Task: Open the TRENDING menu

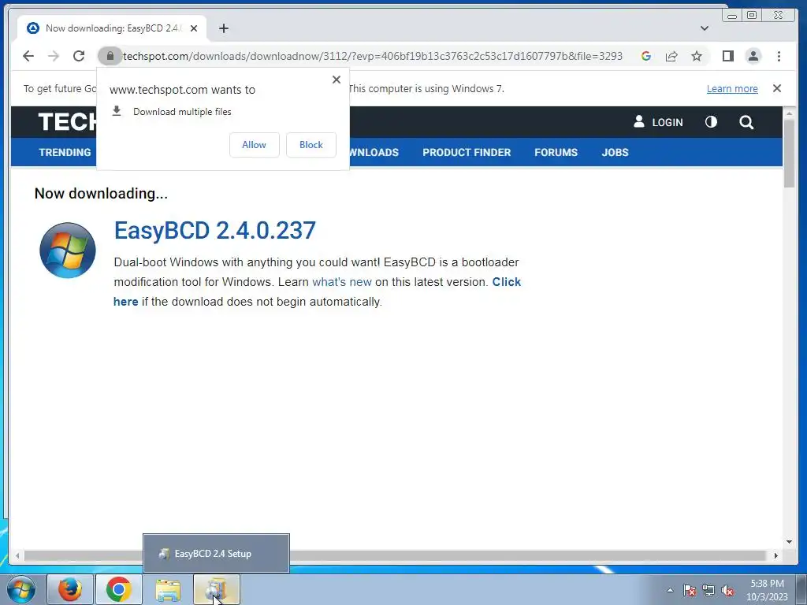Action: (x=65, y=152)
